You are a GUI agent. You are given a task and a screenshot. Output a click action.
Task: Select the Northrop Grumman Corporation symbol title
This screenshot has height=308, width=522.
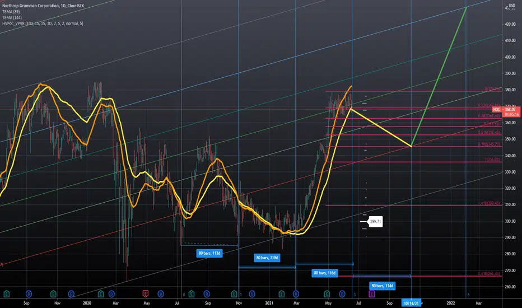43,6
